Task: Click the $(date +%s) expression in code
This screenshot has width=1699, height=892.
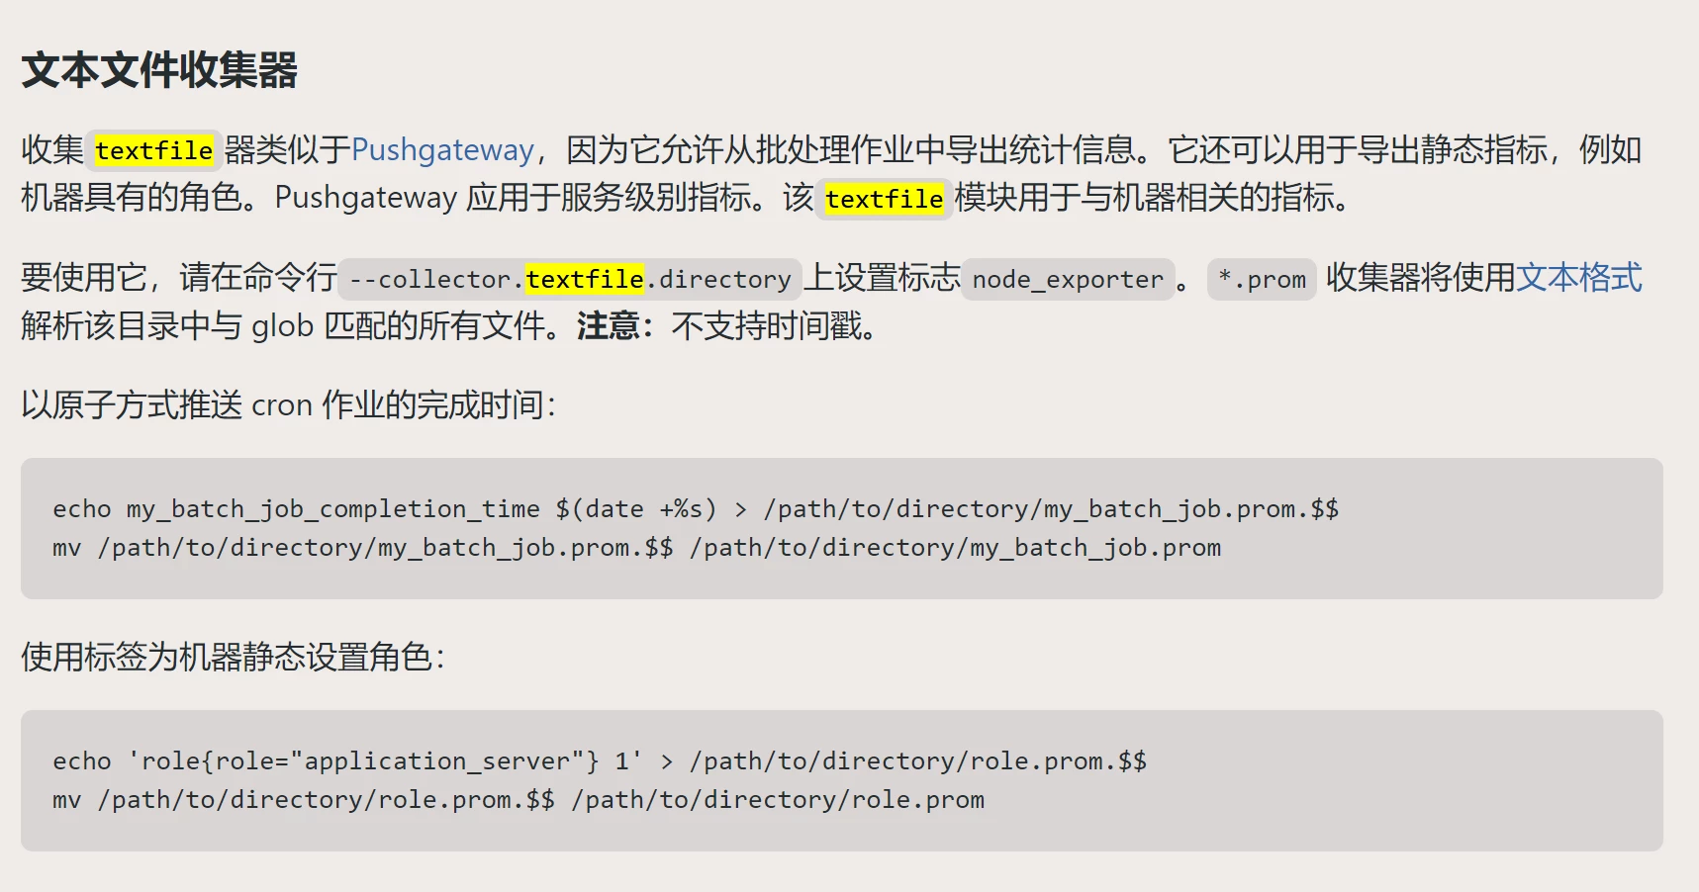Action: pyautogui.click(x=636, y=509)
